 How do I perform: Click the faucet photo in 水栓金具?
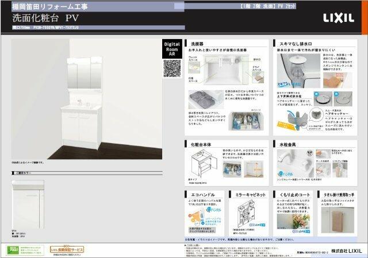295,163
